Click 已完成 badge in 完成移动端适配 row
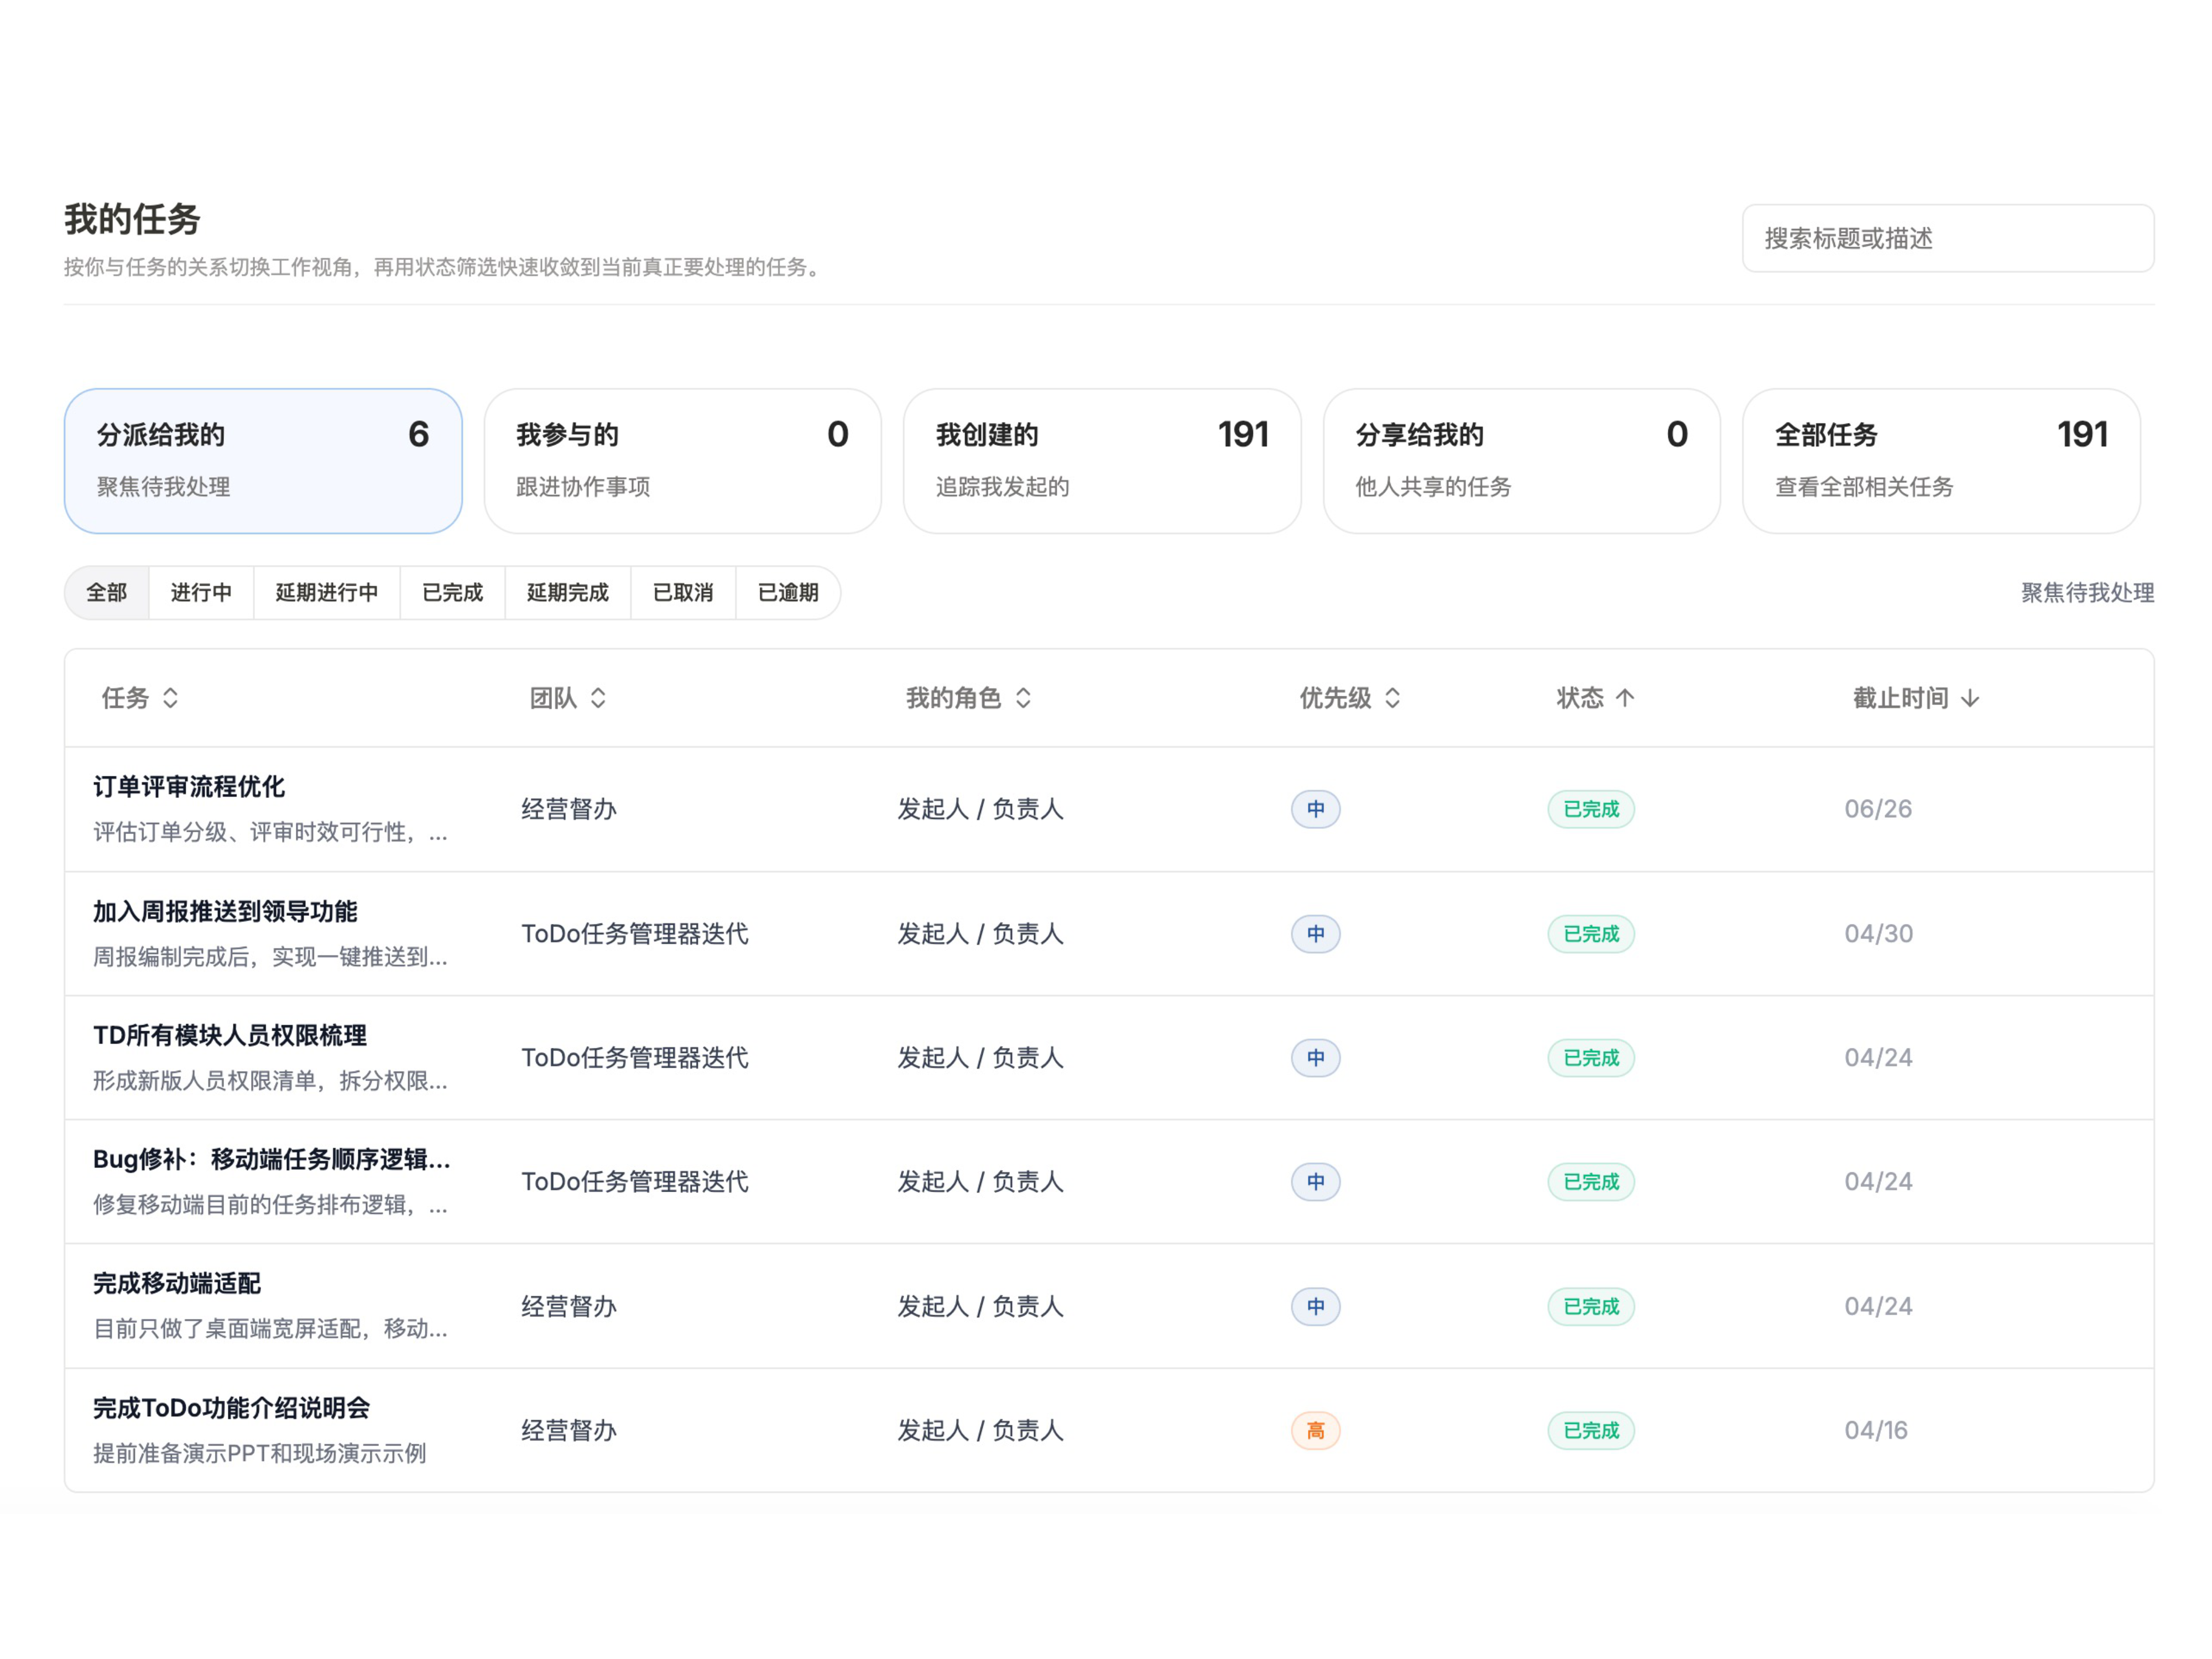This screenshot has width=2212, height=1659. point(1591,1307)
